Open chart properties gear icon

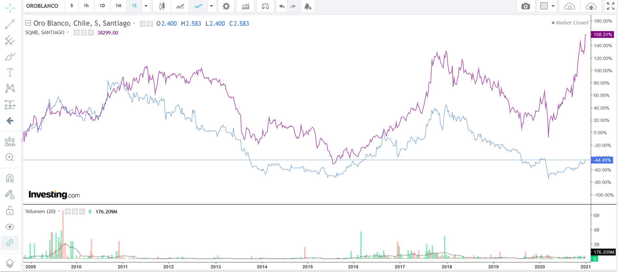click(226, 6)
